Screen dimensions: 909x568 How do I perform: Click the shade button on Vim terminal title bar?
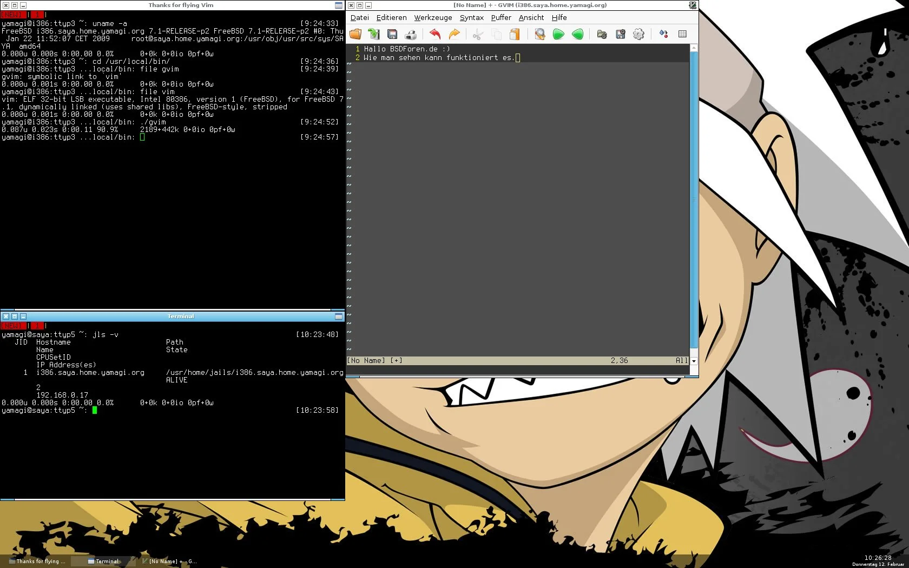coord(339,5)
